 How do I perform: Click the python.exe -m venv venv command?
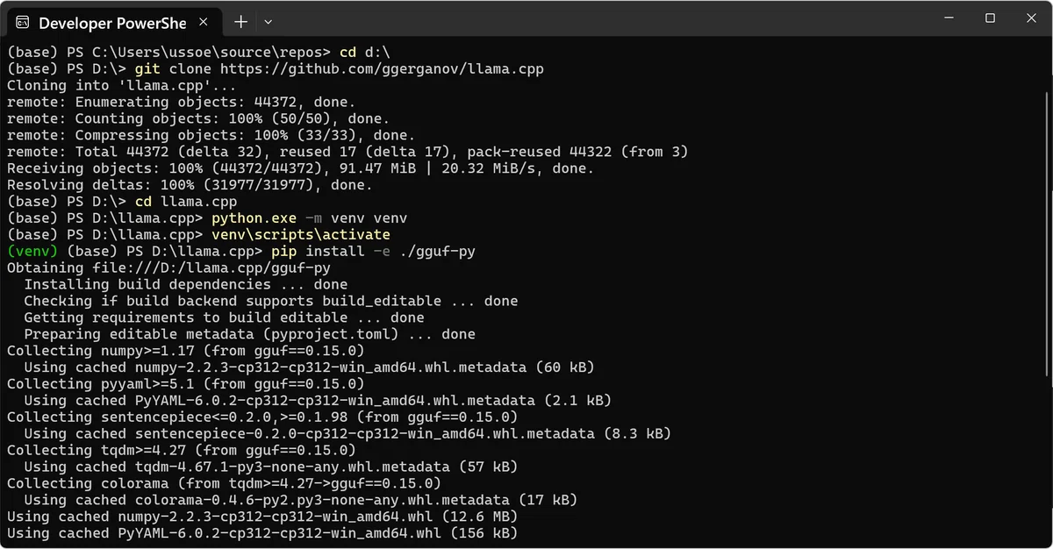click(309, 217)
